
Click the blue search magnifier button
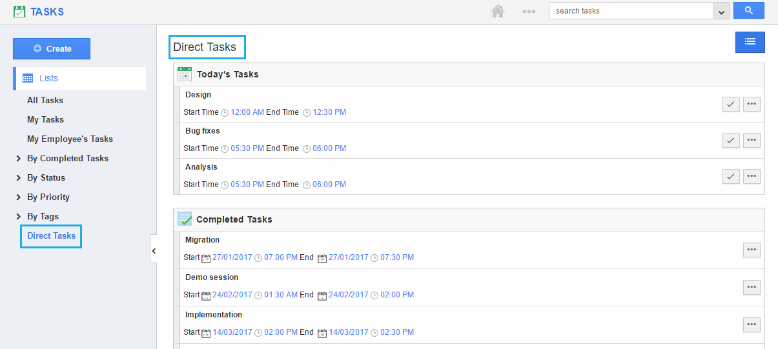click(748, 10)
